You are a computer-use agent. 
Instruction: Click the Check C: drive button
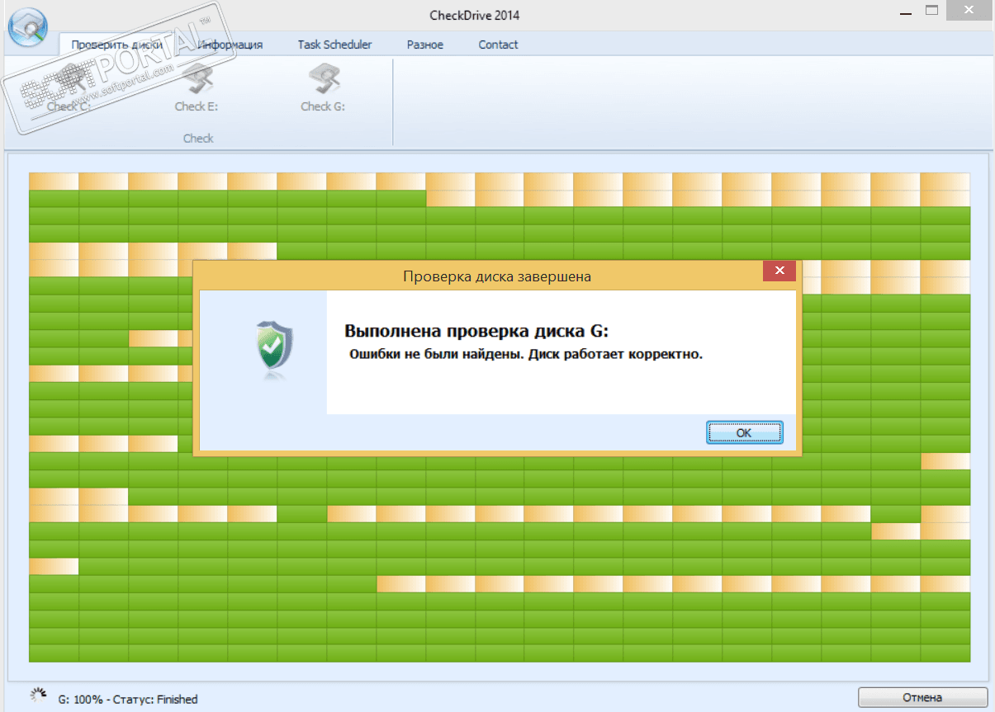[x=69, y=89]
